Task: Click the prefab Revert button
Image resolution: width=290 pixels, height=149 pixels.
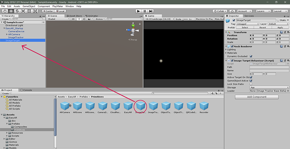Action: [x=262, y=28]
